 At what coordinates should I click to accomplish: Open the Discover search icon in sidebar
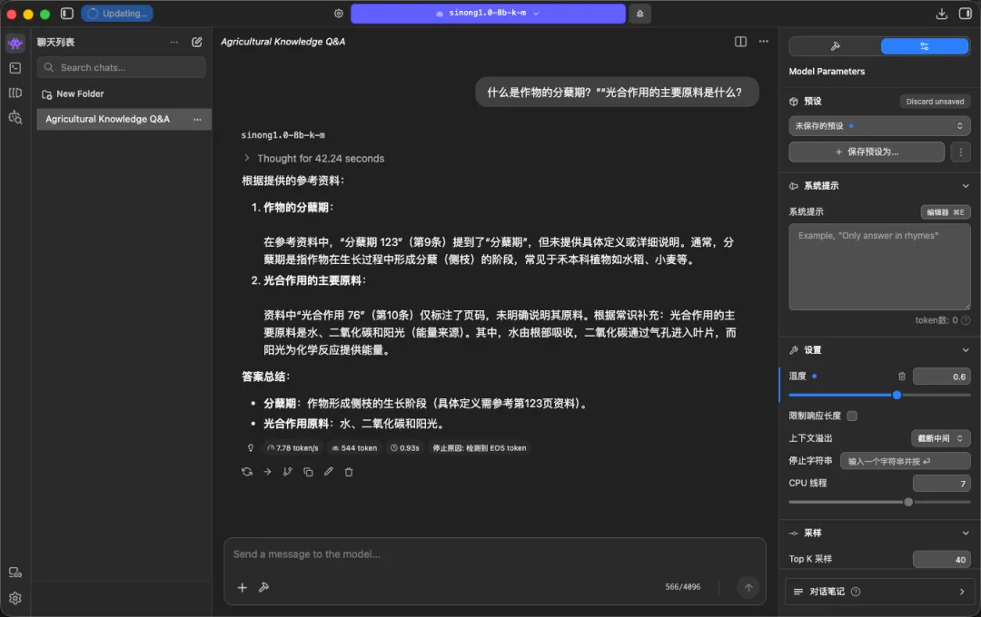[x=15, y=118]
